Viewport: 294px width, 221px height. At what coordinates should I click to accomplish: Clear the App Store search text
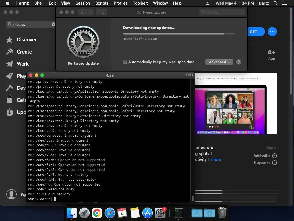point(53,24)
